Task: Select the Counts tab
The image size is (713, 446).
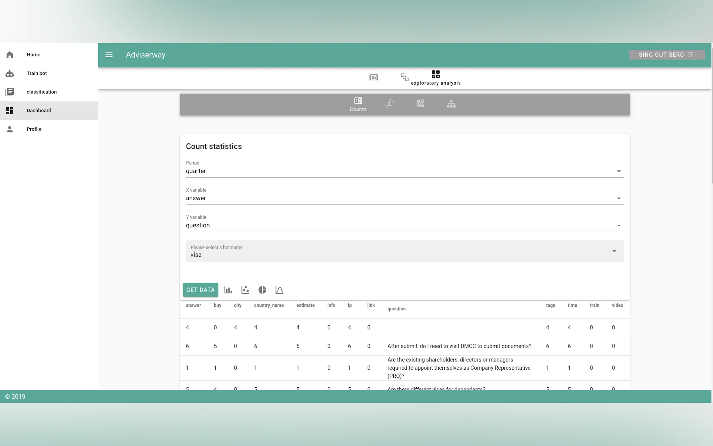Action: tap(358, 104)
